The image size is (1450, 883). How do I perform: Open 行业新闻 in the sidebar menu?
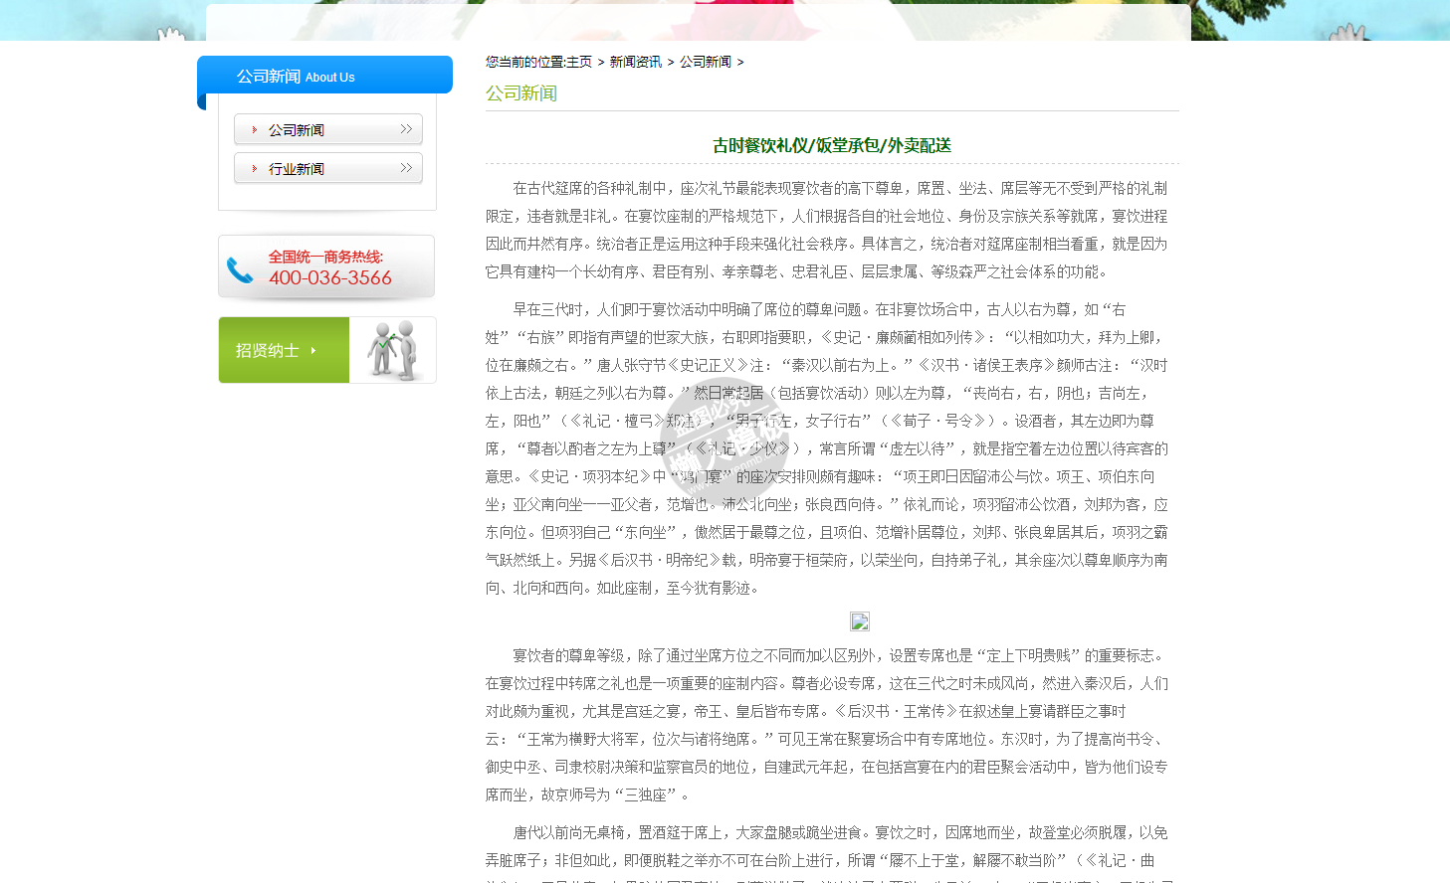[297, 169]
